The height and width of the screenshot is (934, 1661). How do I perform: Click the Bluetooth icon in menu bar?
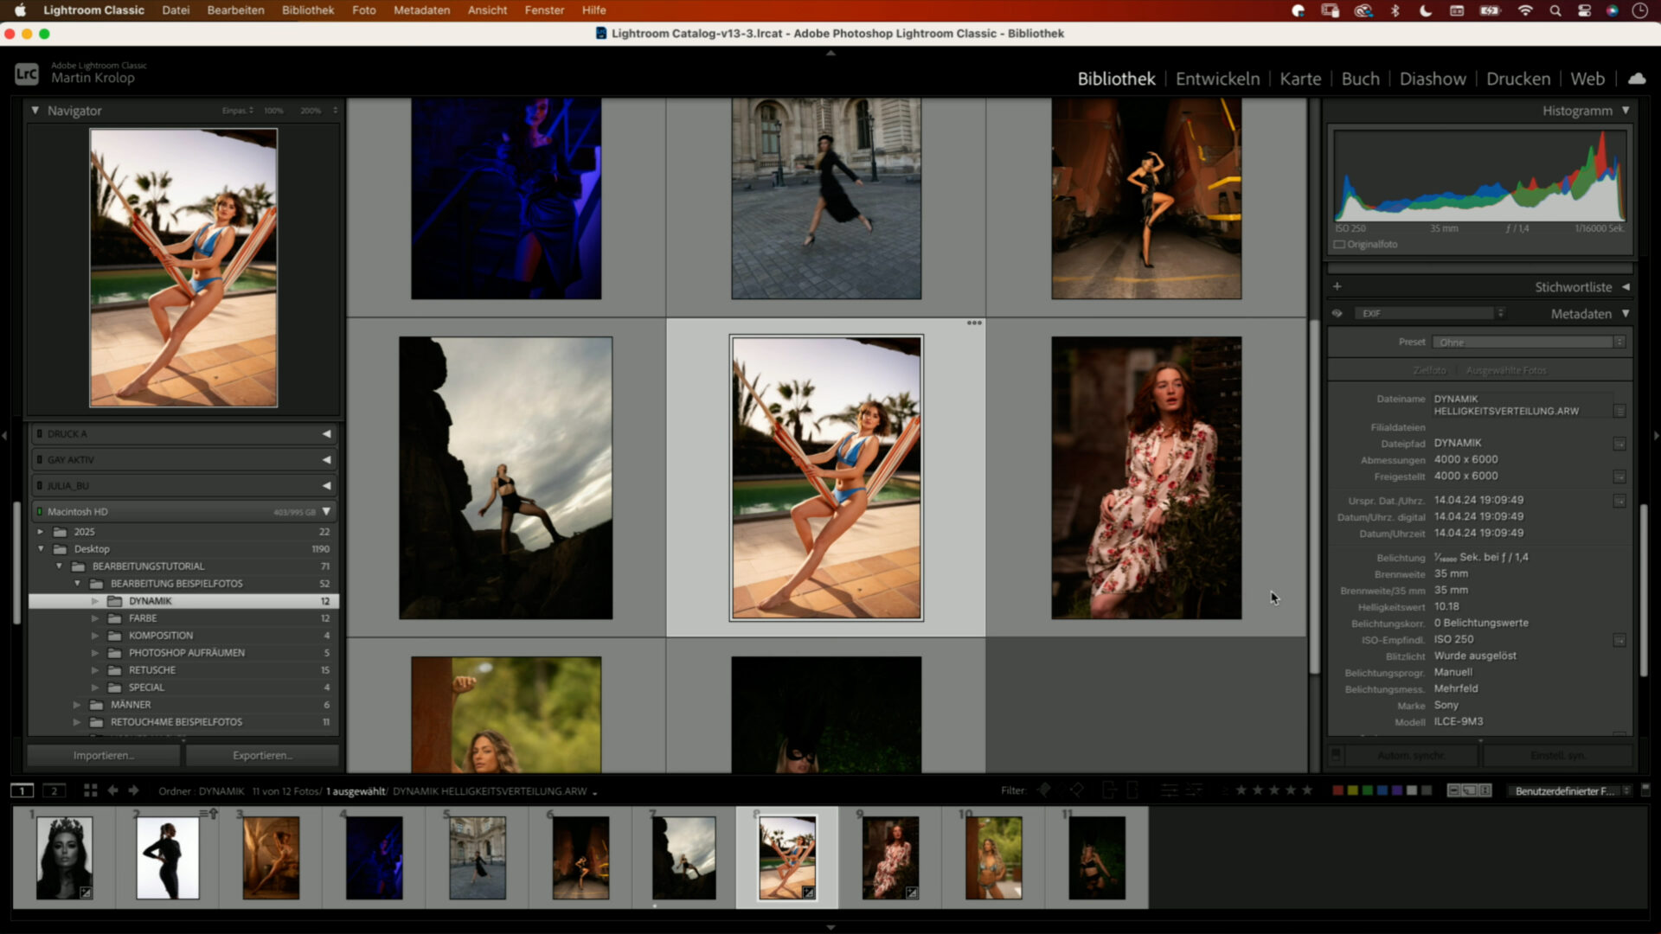point(1395,10)
